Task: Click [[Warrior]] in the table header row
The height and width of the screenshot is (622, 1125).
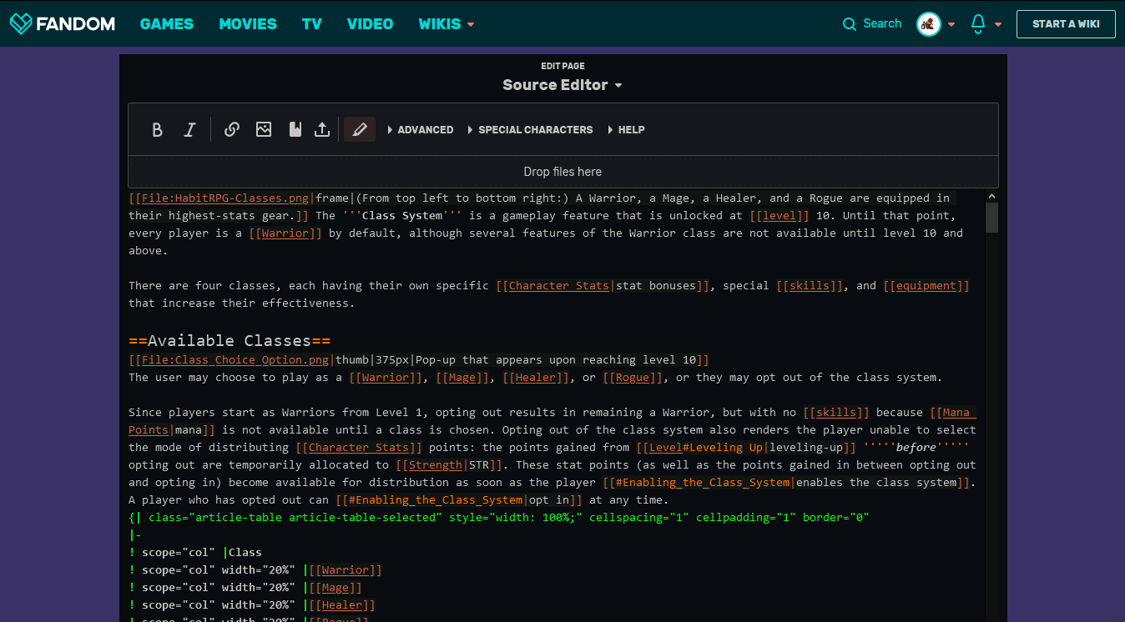Action: [346, 570]
